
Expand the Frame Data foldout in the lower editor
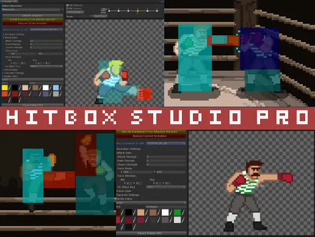[124, 191]
